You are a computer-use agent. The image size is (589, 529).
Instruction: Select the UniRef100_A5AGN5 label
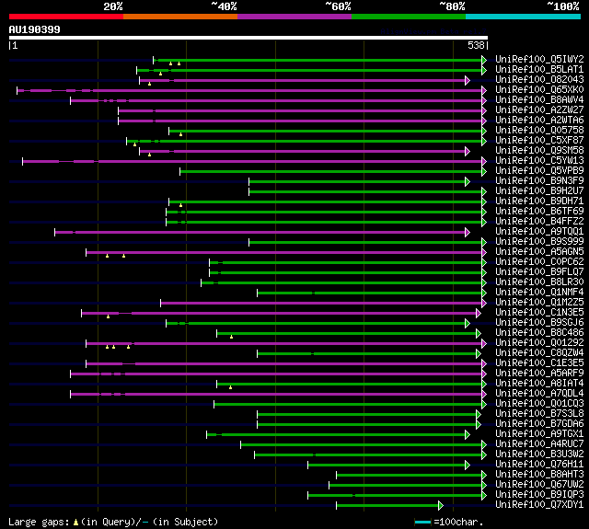click(539, 252)
